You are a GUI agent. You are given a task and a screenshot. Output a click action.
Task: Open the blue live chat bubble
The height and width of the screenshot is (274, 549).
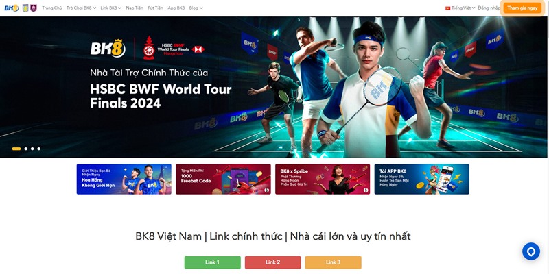pyautogui.click(x=530, y=251)
